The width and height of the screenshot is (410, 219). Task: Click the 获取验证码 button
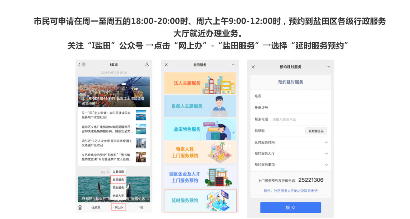(316, 131)
